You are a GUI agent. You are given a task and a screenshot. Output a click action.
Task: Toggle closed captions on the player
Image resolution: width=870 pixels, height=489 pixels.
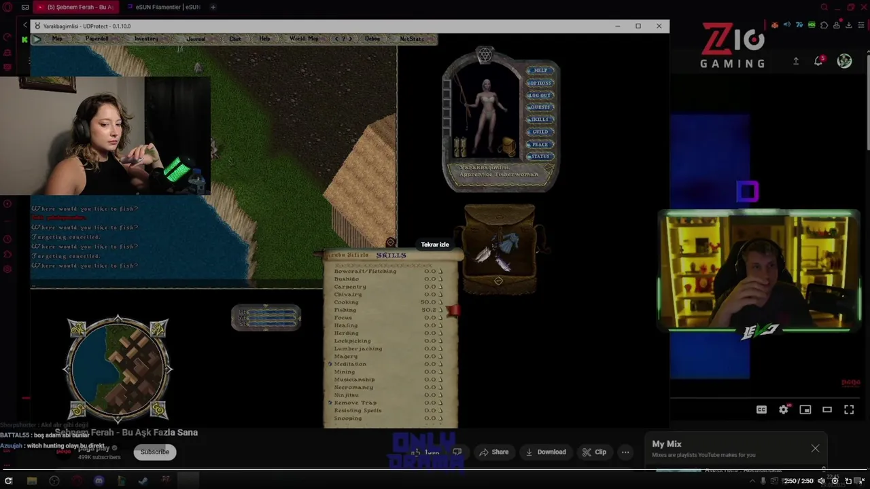pos(762,410)
